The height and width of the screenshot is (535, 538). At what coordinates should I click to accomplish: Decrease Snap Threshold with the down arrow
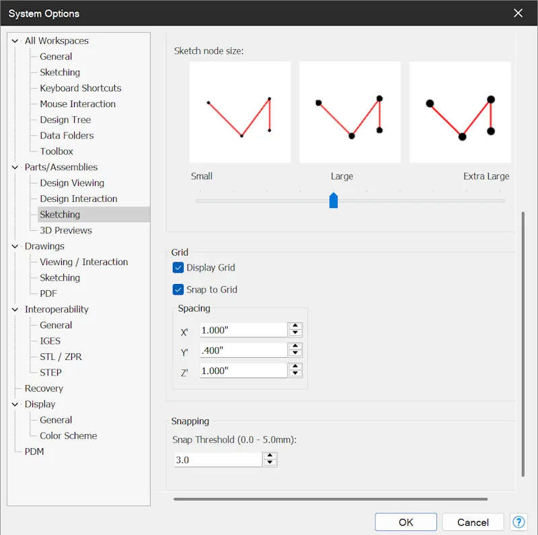click(x=270, y=462)
